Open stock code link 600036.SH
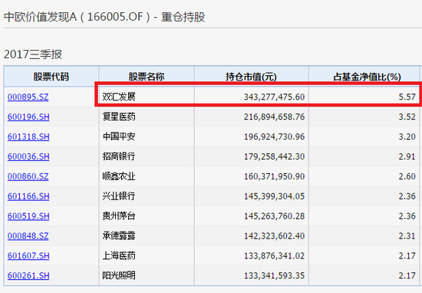The image size is (422, 293). click(x=28, y=156)
